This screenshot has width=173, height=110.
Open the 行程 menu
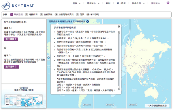click(75, 3)
